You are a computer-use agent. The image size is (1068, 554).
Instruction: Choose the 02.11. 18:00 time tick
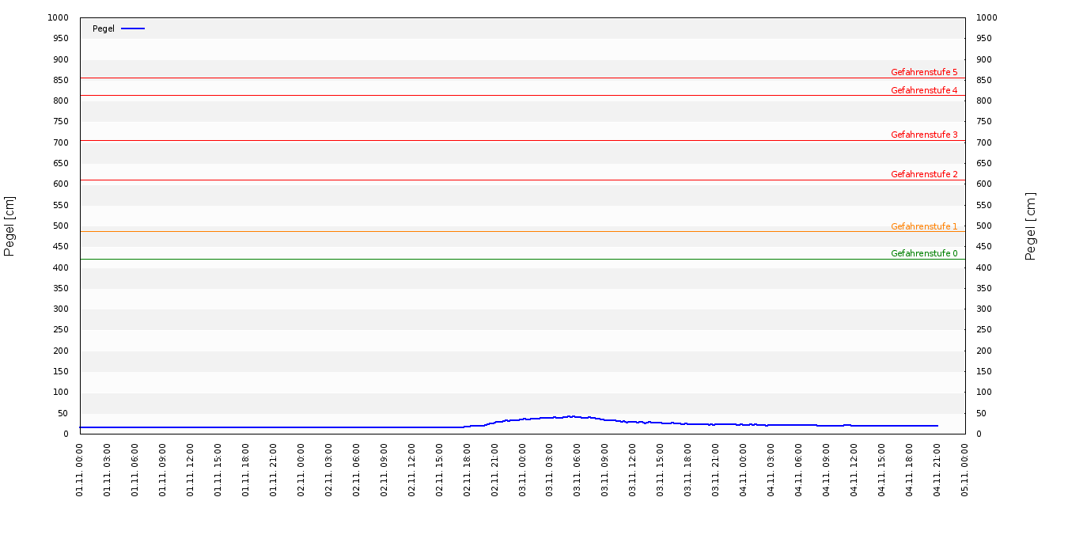click(467, 469)
